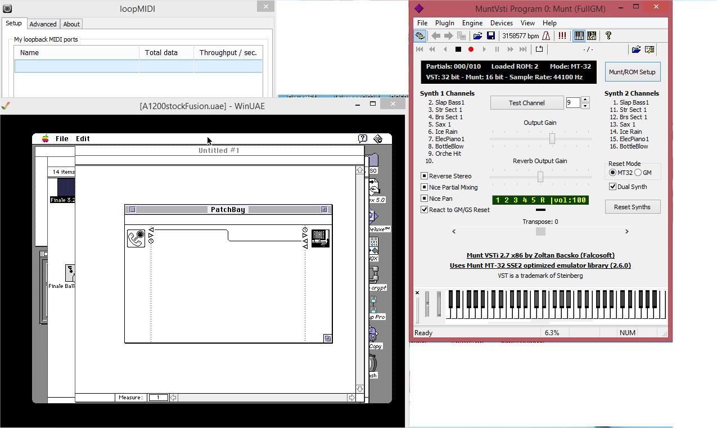
Task: Open the Apple menu in the emulated Mac
Action: point(45,138)
